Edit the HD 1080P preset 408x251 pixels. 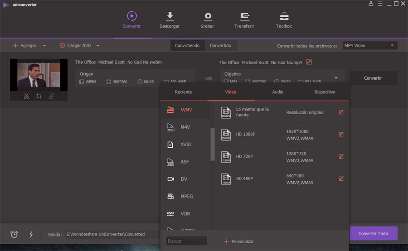coord(341,134)
